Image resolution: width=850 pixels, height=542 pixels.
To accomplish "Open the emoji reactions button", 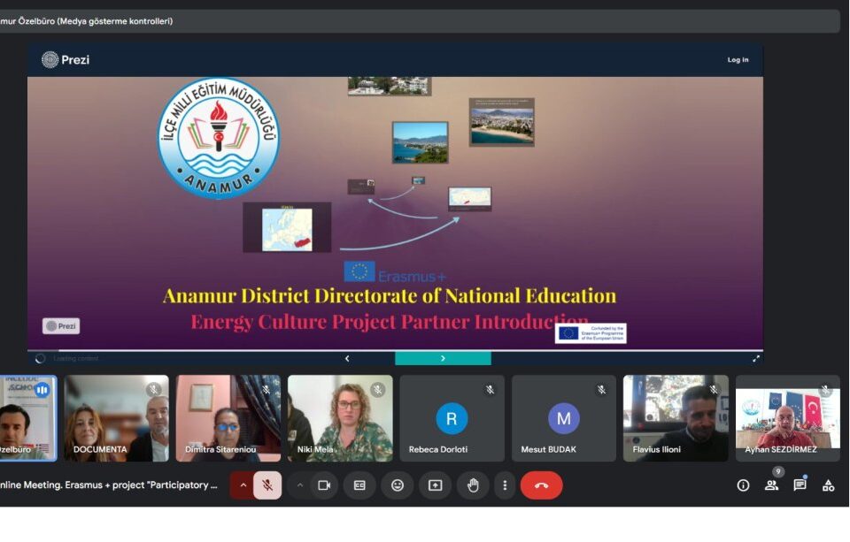I will pyautogui.click(x=398, y=485).
